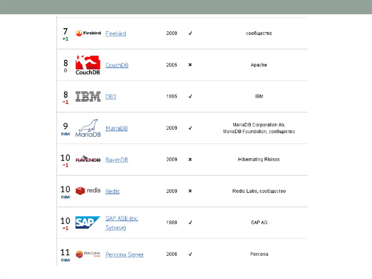Click the cross mark in the CouchDB row

190,65
